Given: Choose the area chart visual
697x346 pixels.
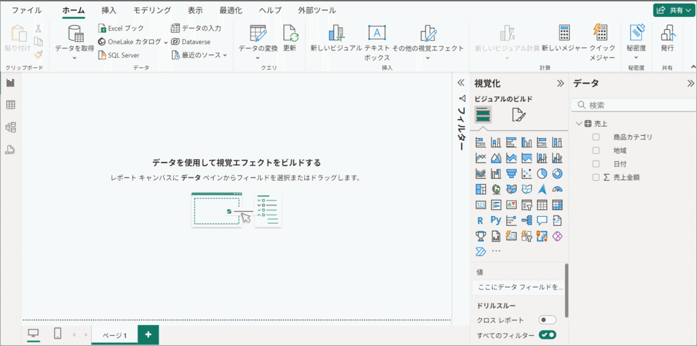Looking at the screenshot, I should [496, 158].
